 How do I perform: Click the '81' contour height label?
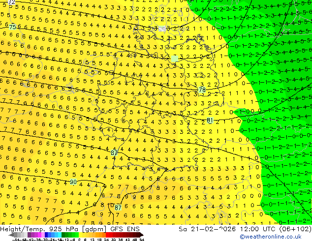click(210, 120)
